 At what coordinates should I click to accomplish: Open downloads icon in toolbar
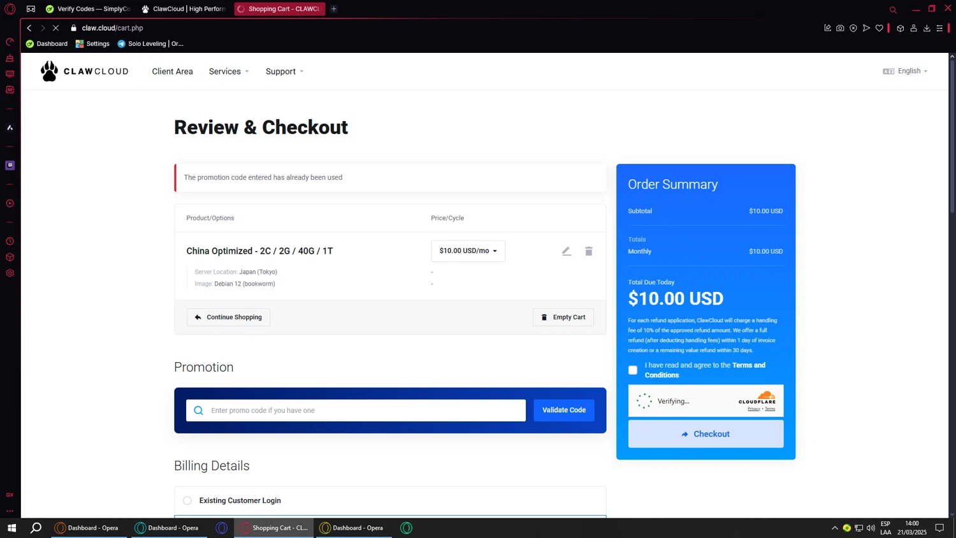[x=927, y=28]
